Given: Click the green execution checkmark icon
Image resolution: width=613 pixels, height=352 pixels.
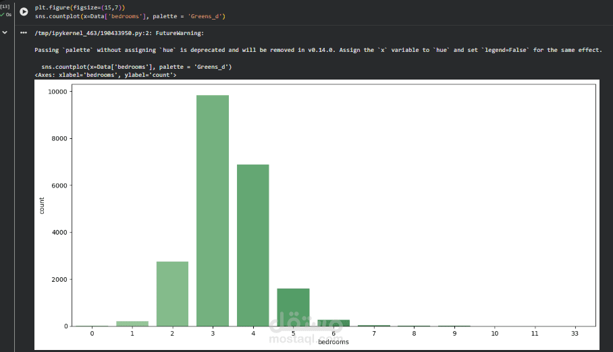Looking at the screenshot, I should [x=3, y=14].
